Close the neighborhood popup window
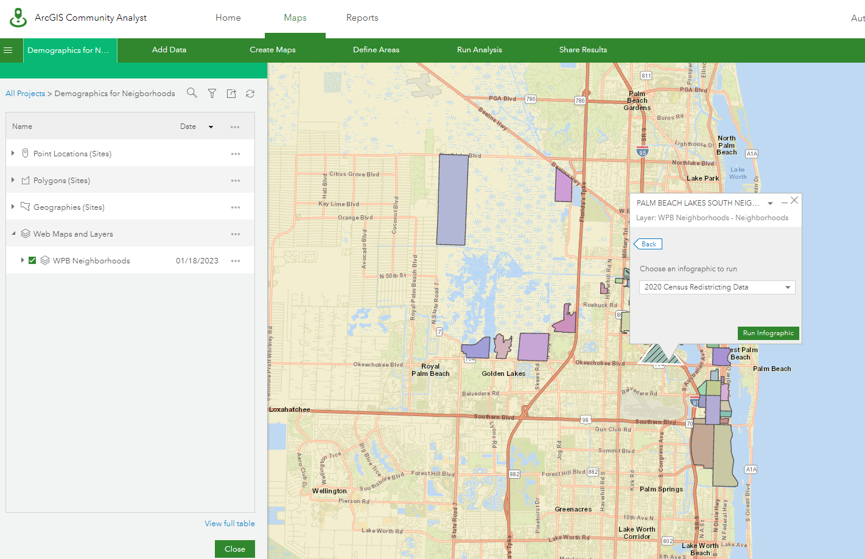 coord(794,200)
